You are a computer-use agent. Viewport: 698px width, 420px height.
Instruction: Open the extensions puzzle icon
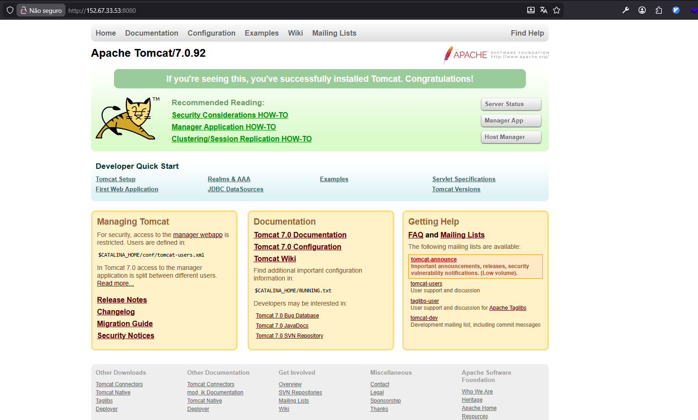659,10
